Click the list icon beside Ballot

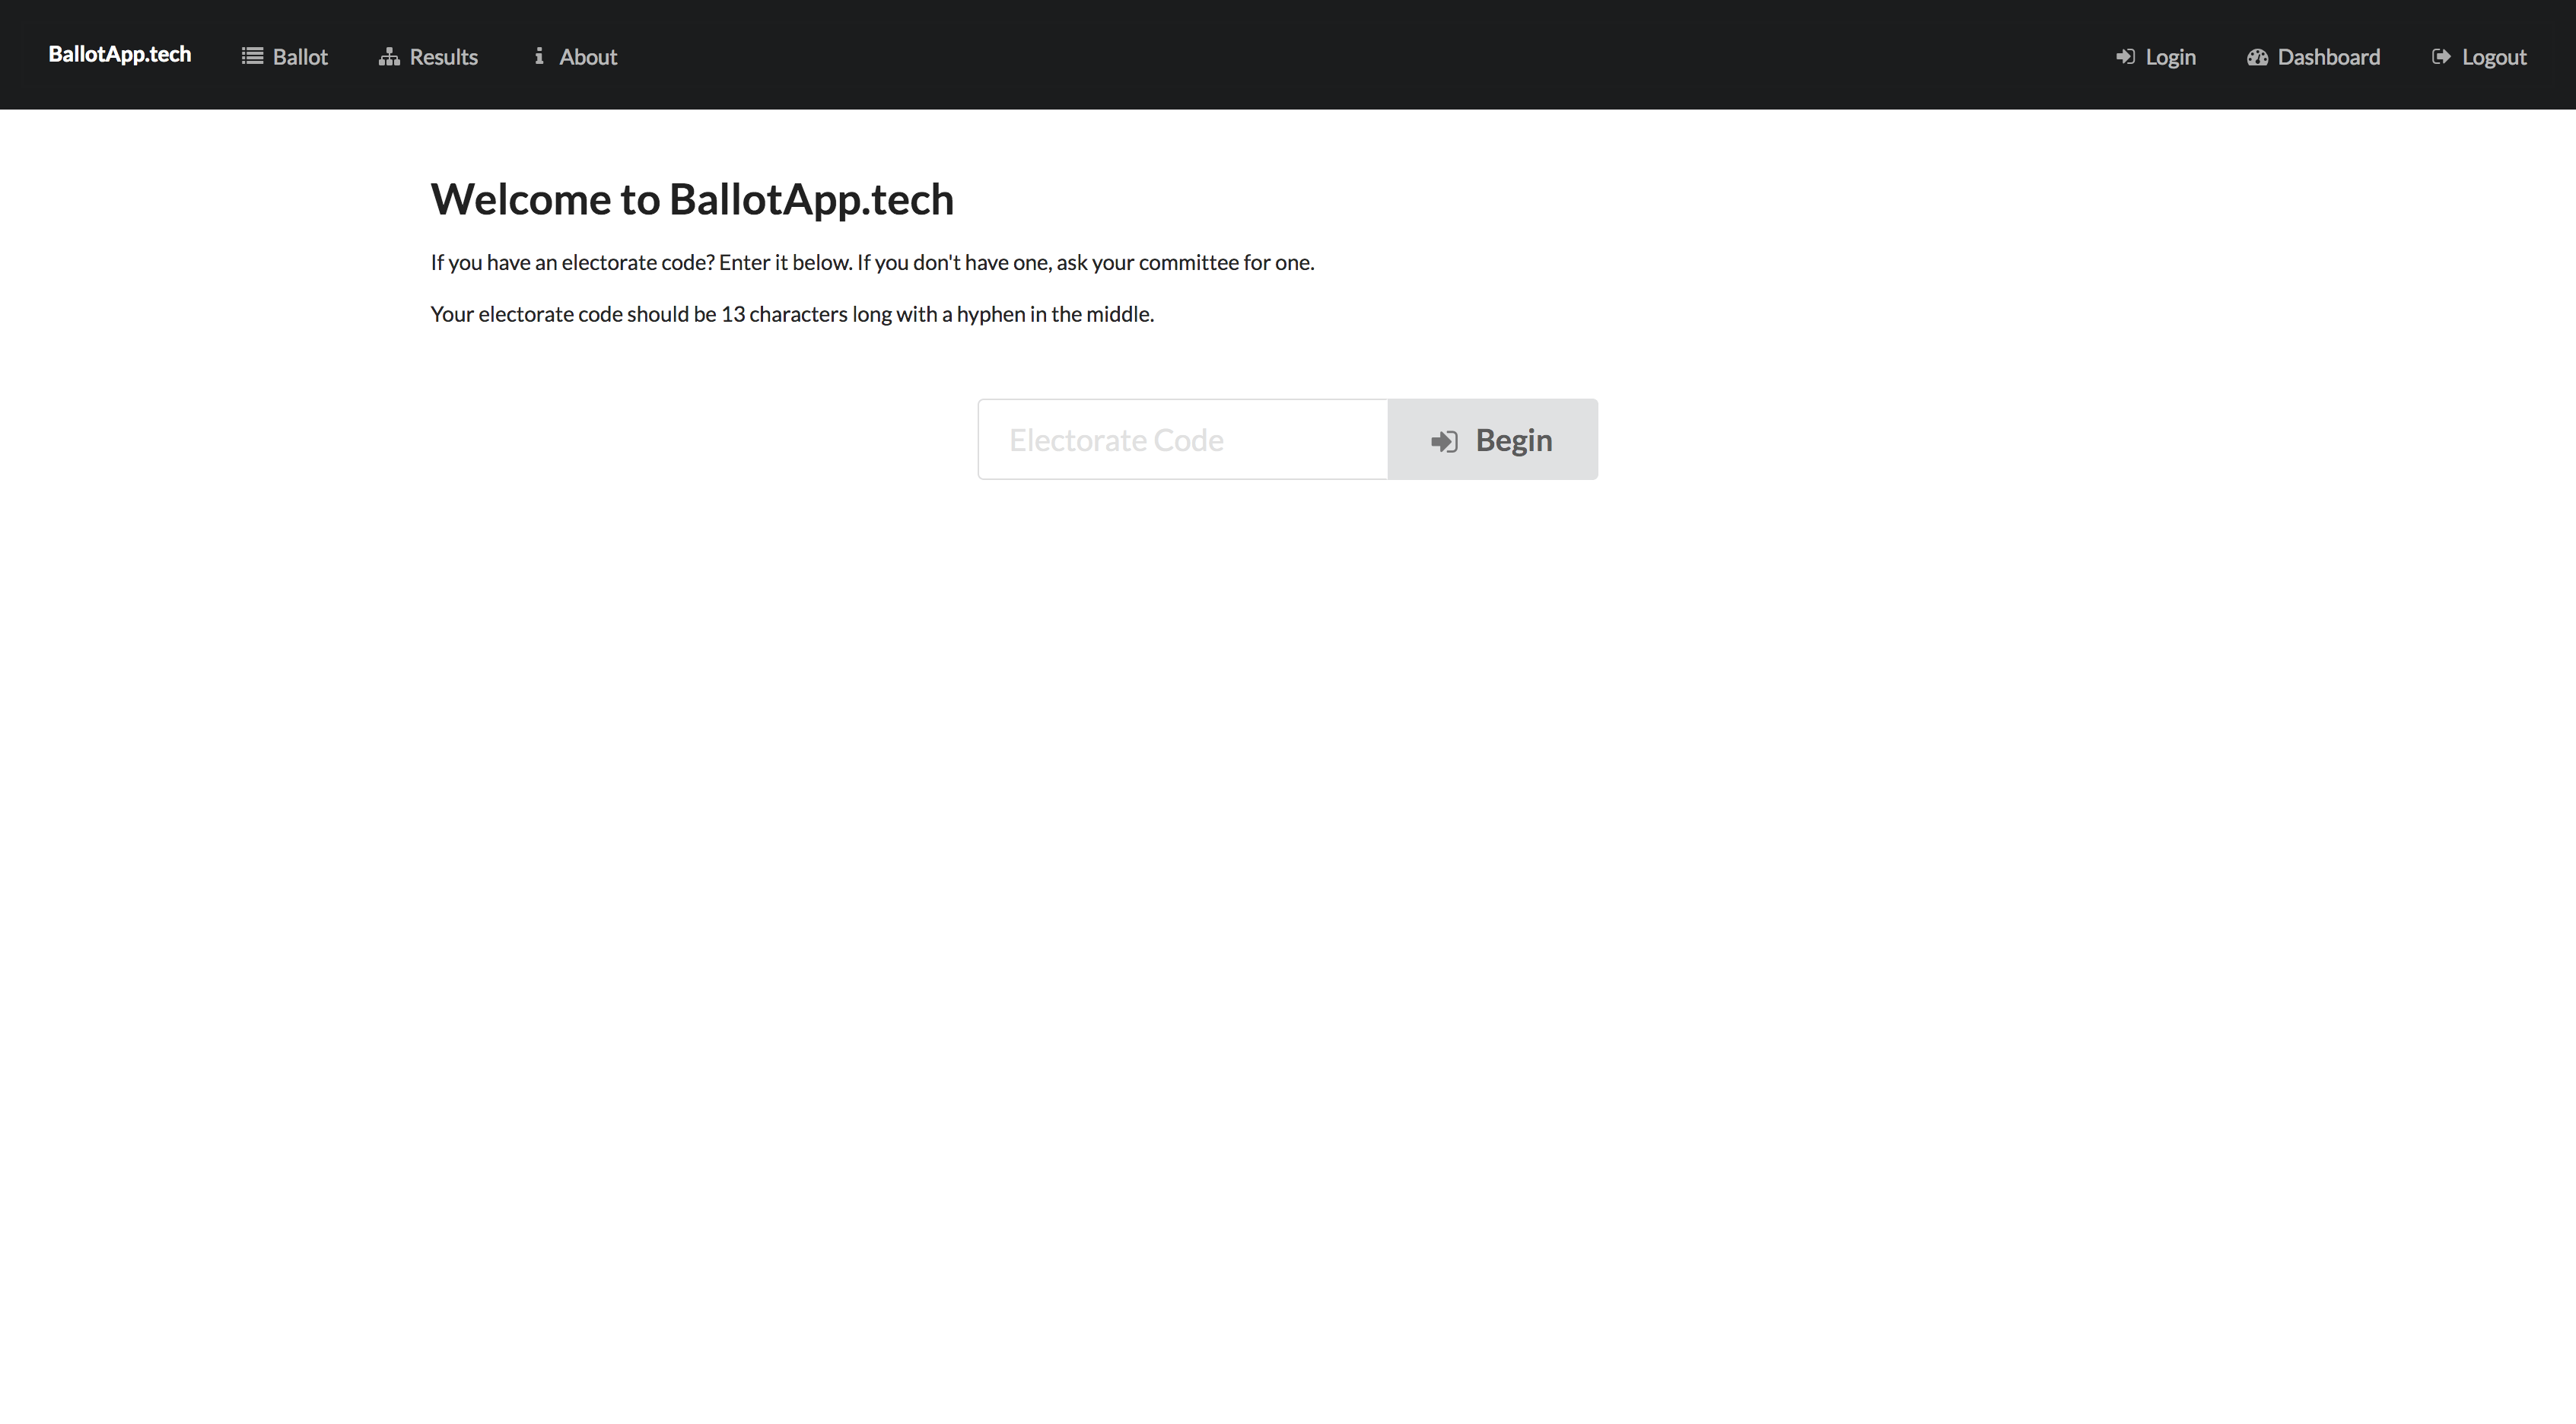click(x=252, y=56)
